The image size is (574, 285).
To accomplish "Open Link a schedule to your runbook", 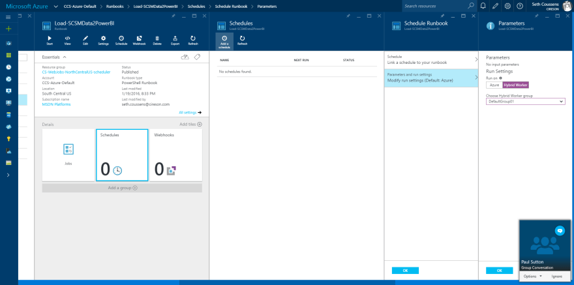I will [x=431, y=60].
